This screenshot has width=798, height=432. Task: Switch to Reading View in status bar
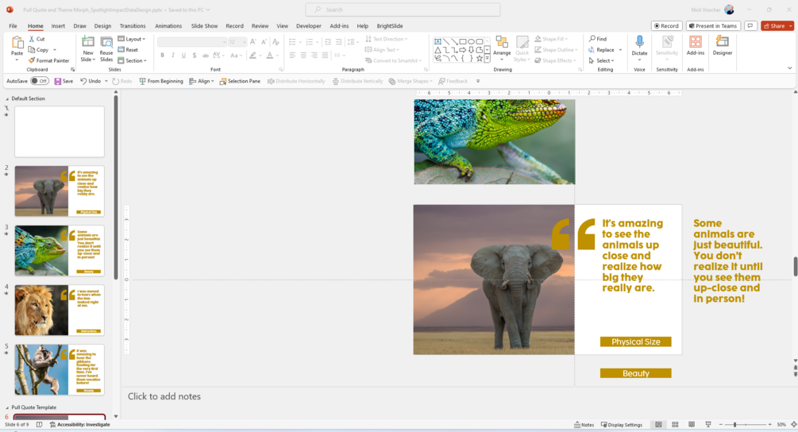(x=692, y=424)
